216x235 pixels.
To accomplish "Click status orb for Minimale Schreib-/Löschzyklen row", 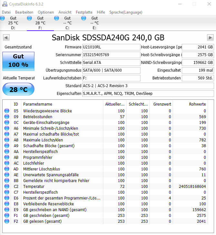I will tap(7, 128).
